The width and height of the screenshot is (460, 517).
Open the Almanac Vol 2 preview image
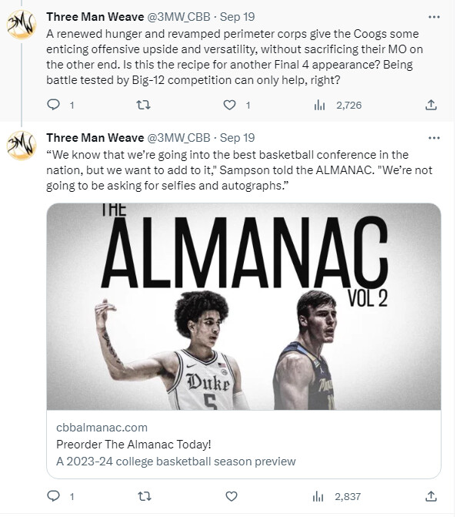(x=244, y=307)
